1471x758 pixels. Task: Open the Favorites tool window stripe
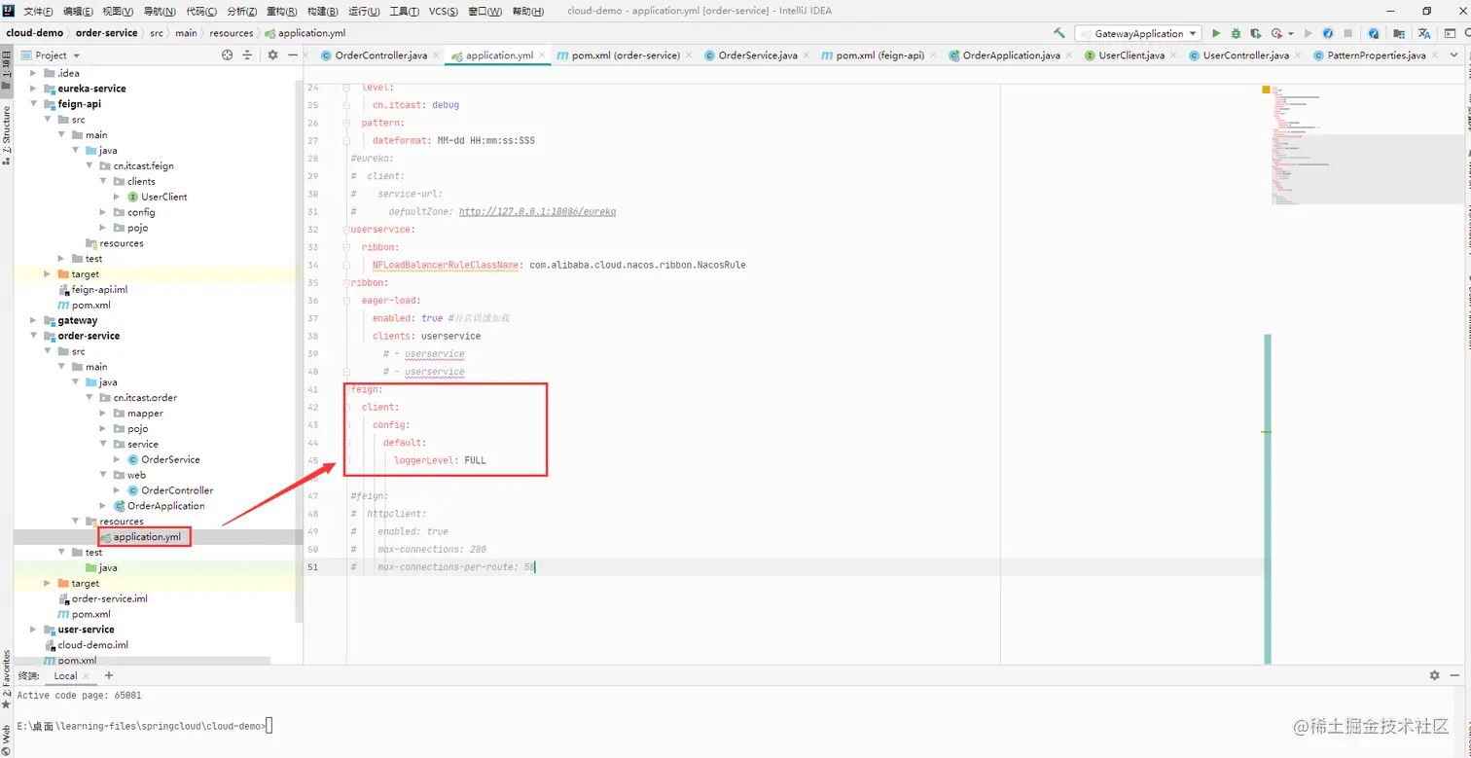6,681
